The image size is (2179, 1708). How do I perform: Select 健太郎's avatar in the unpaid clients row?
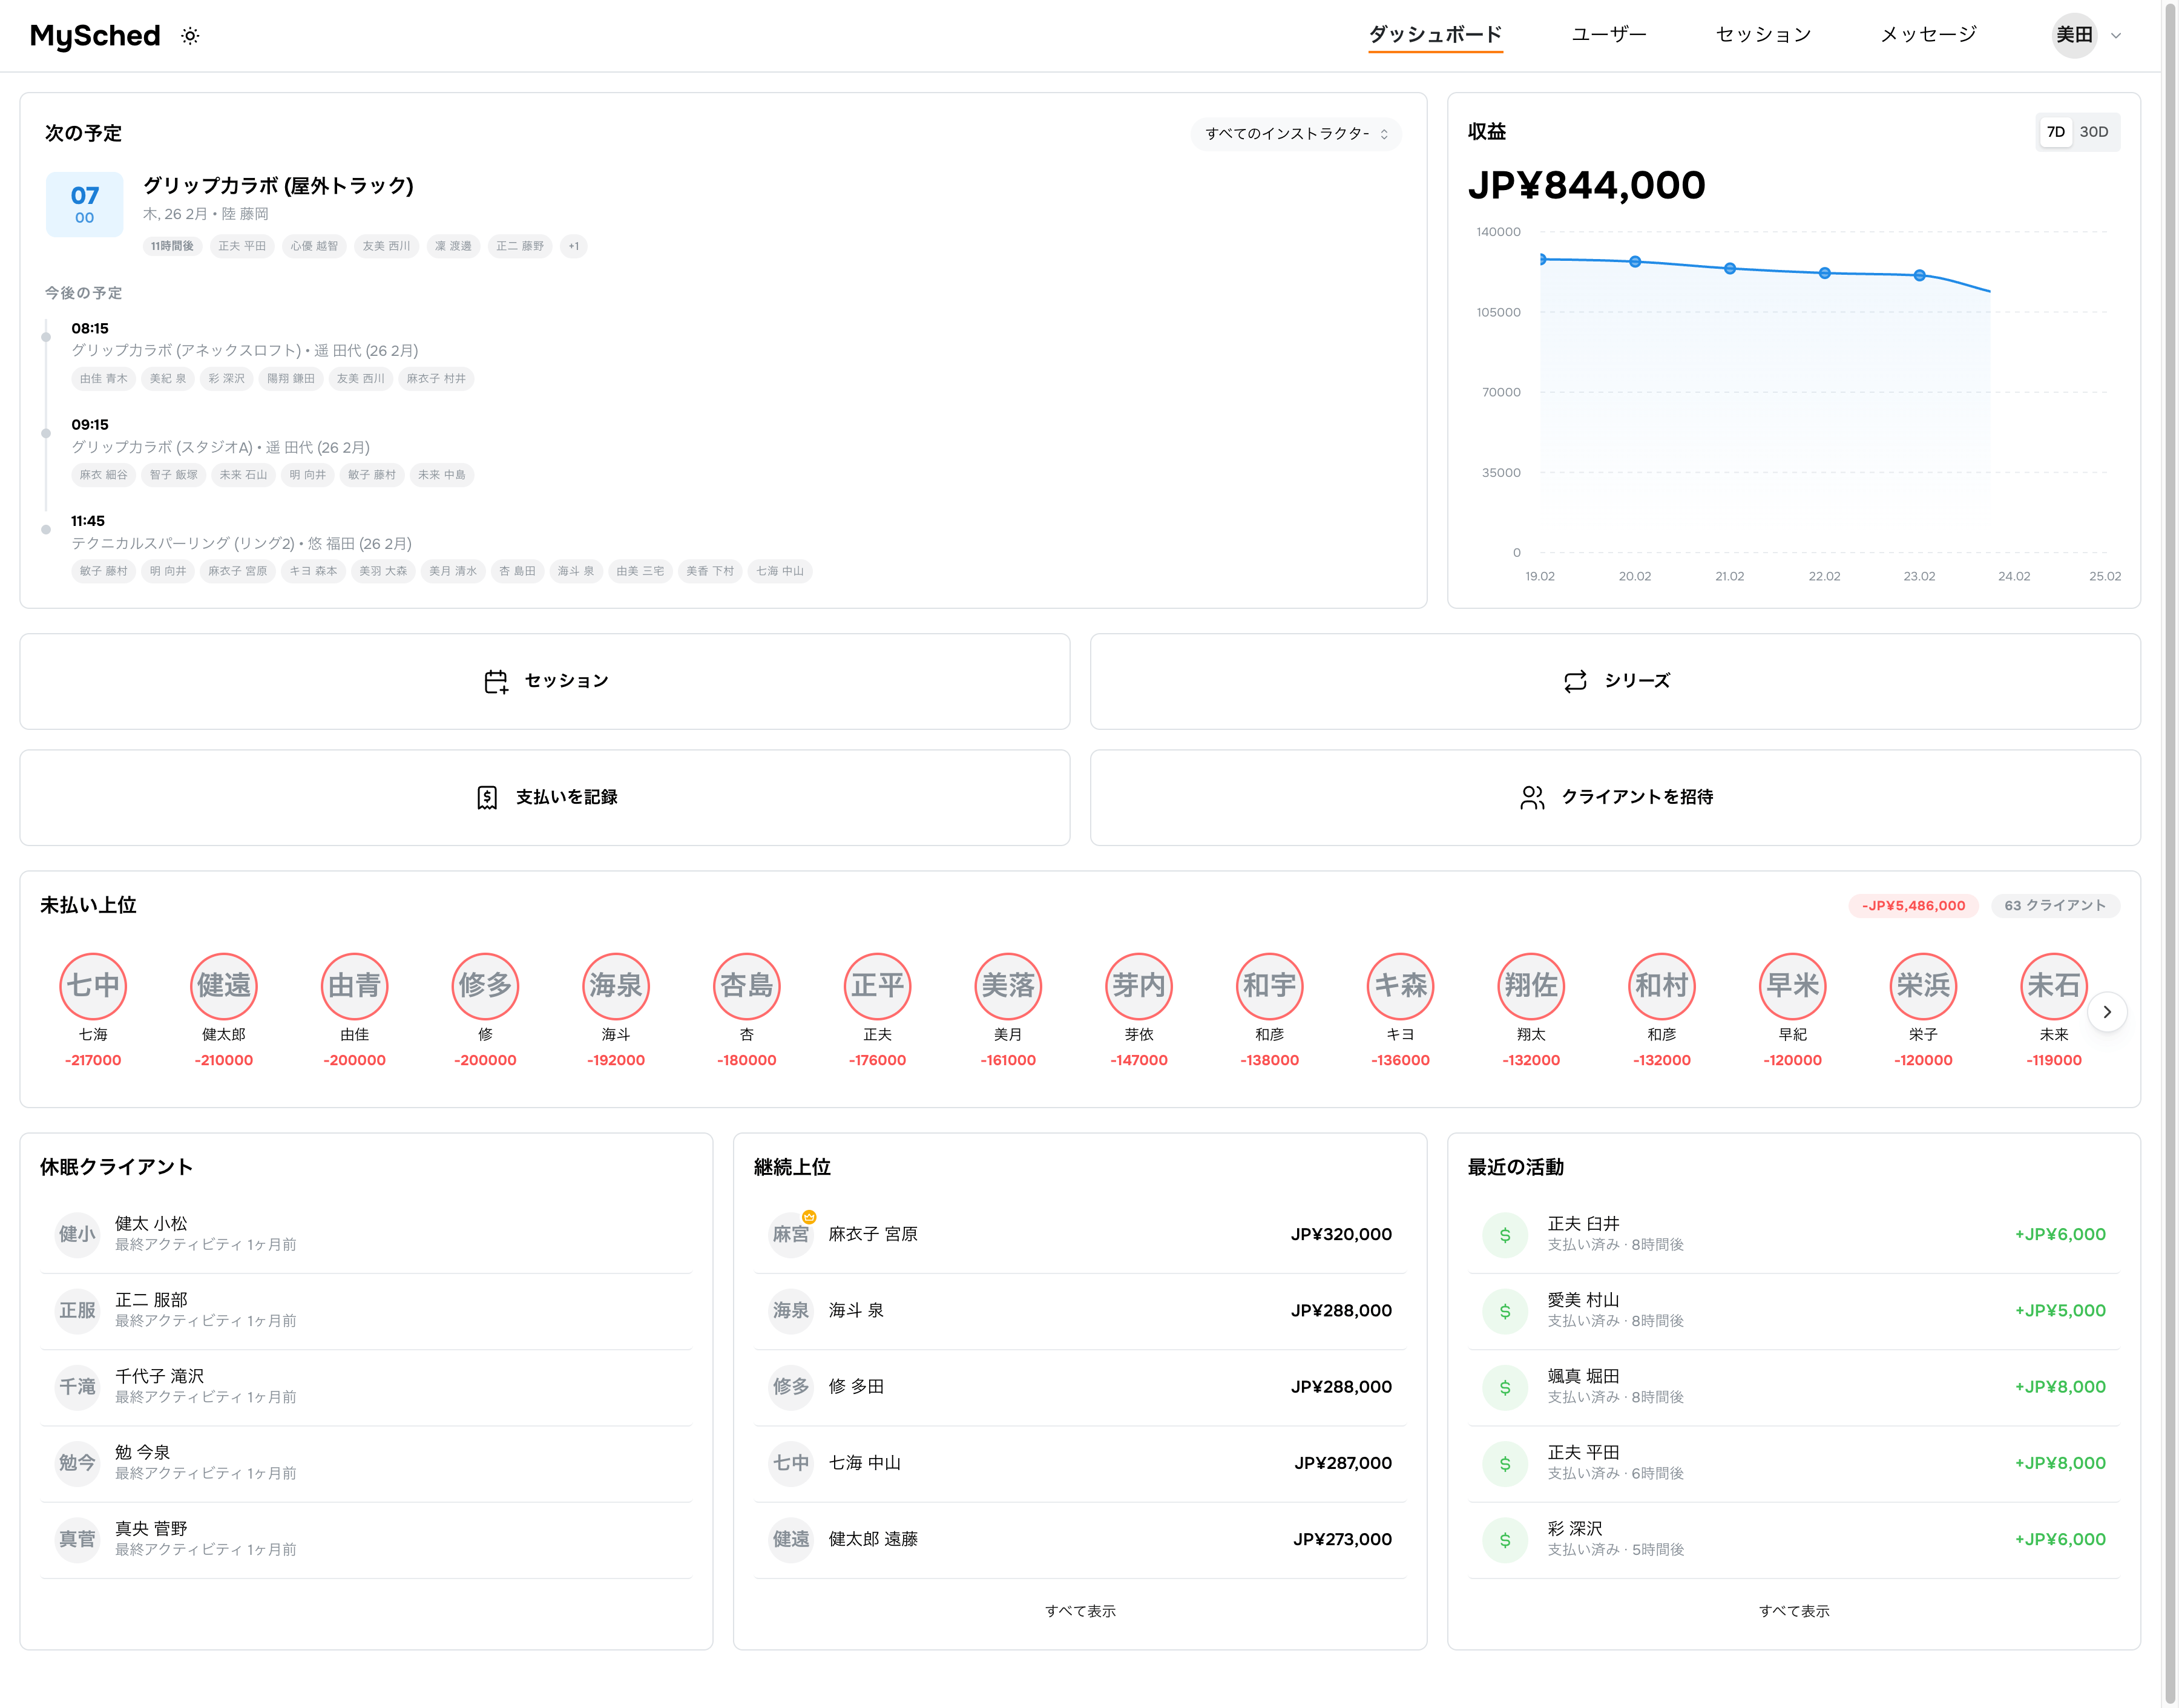tap(224, 986)
